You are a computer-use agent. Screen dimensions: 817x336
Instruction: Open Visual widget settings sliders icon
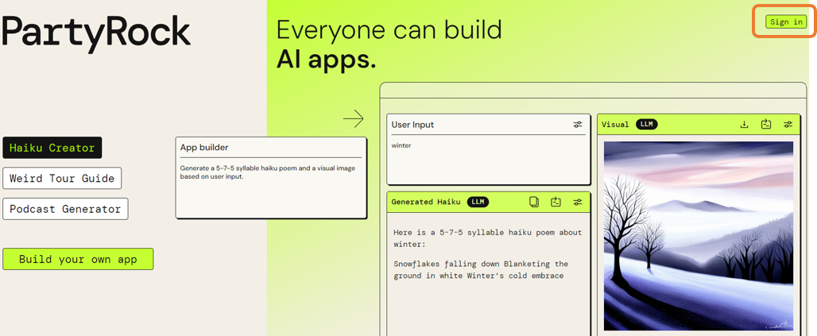[788, 125]
